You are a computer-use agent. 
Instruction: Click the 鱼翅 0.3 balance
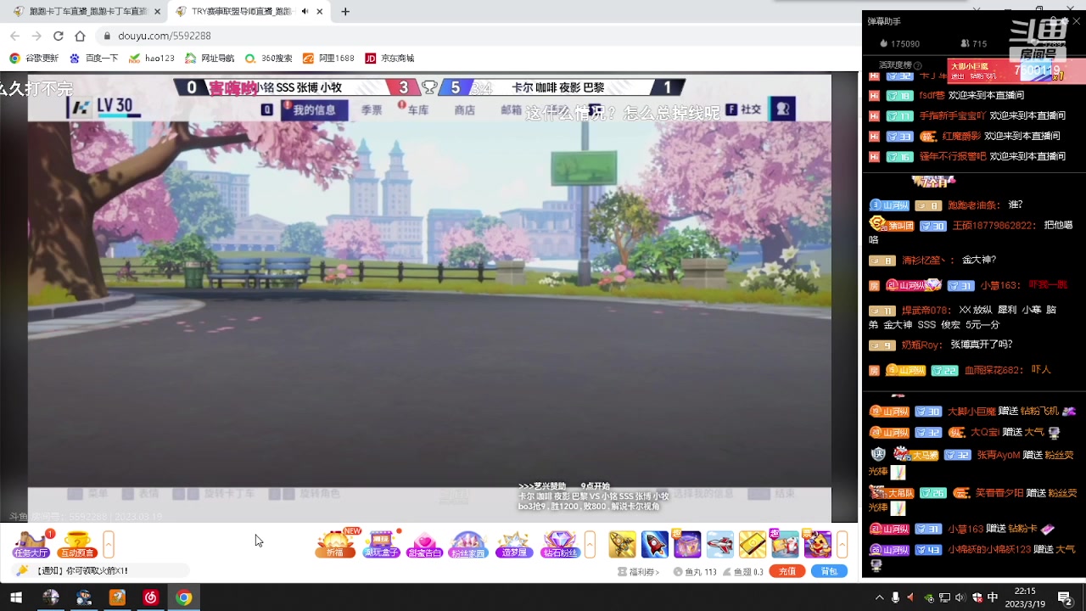[x=742, y=572]
